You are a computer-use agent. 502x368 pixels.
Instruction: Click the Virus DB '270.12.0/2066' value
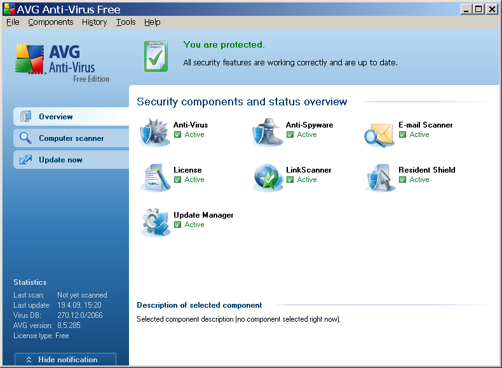[79, 315]
